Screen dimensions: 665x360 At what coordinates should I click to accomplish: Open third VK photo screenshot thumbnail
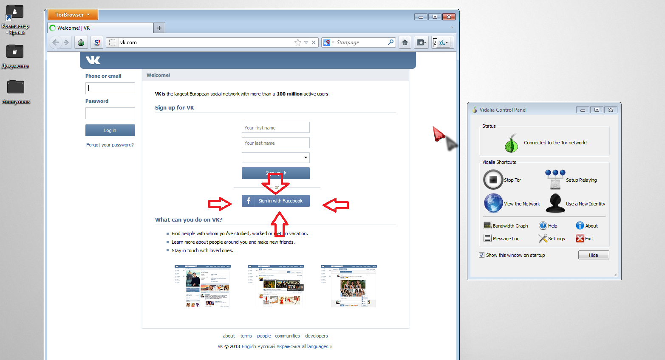point(348,286)
